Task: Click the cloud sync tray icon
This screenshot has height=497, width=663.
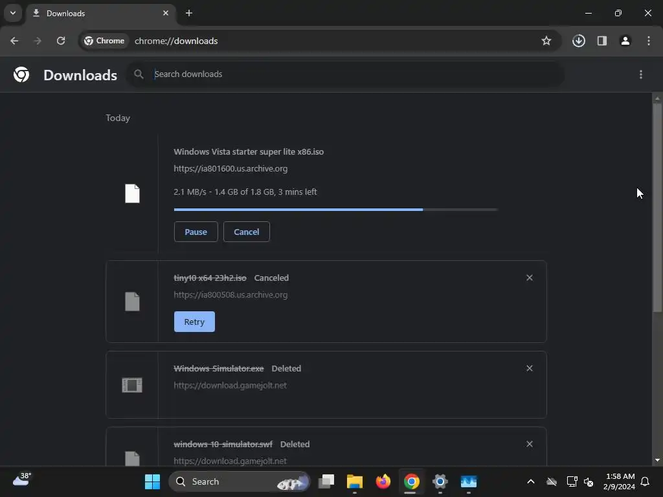Action: coord(552,481)
